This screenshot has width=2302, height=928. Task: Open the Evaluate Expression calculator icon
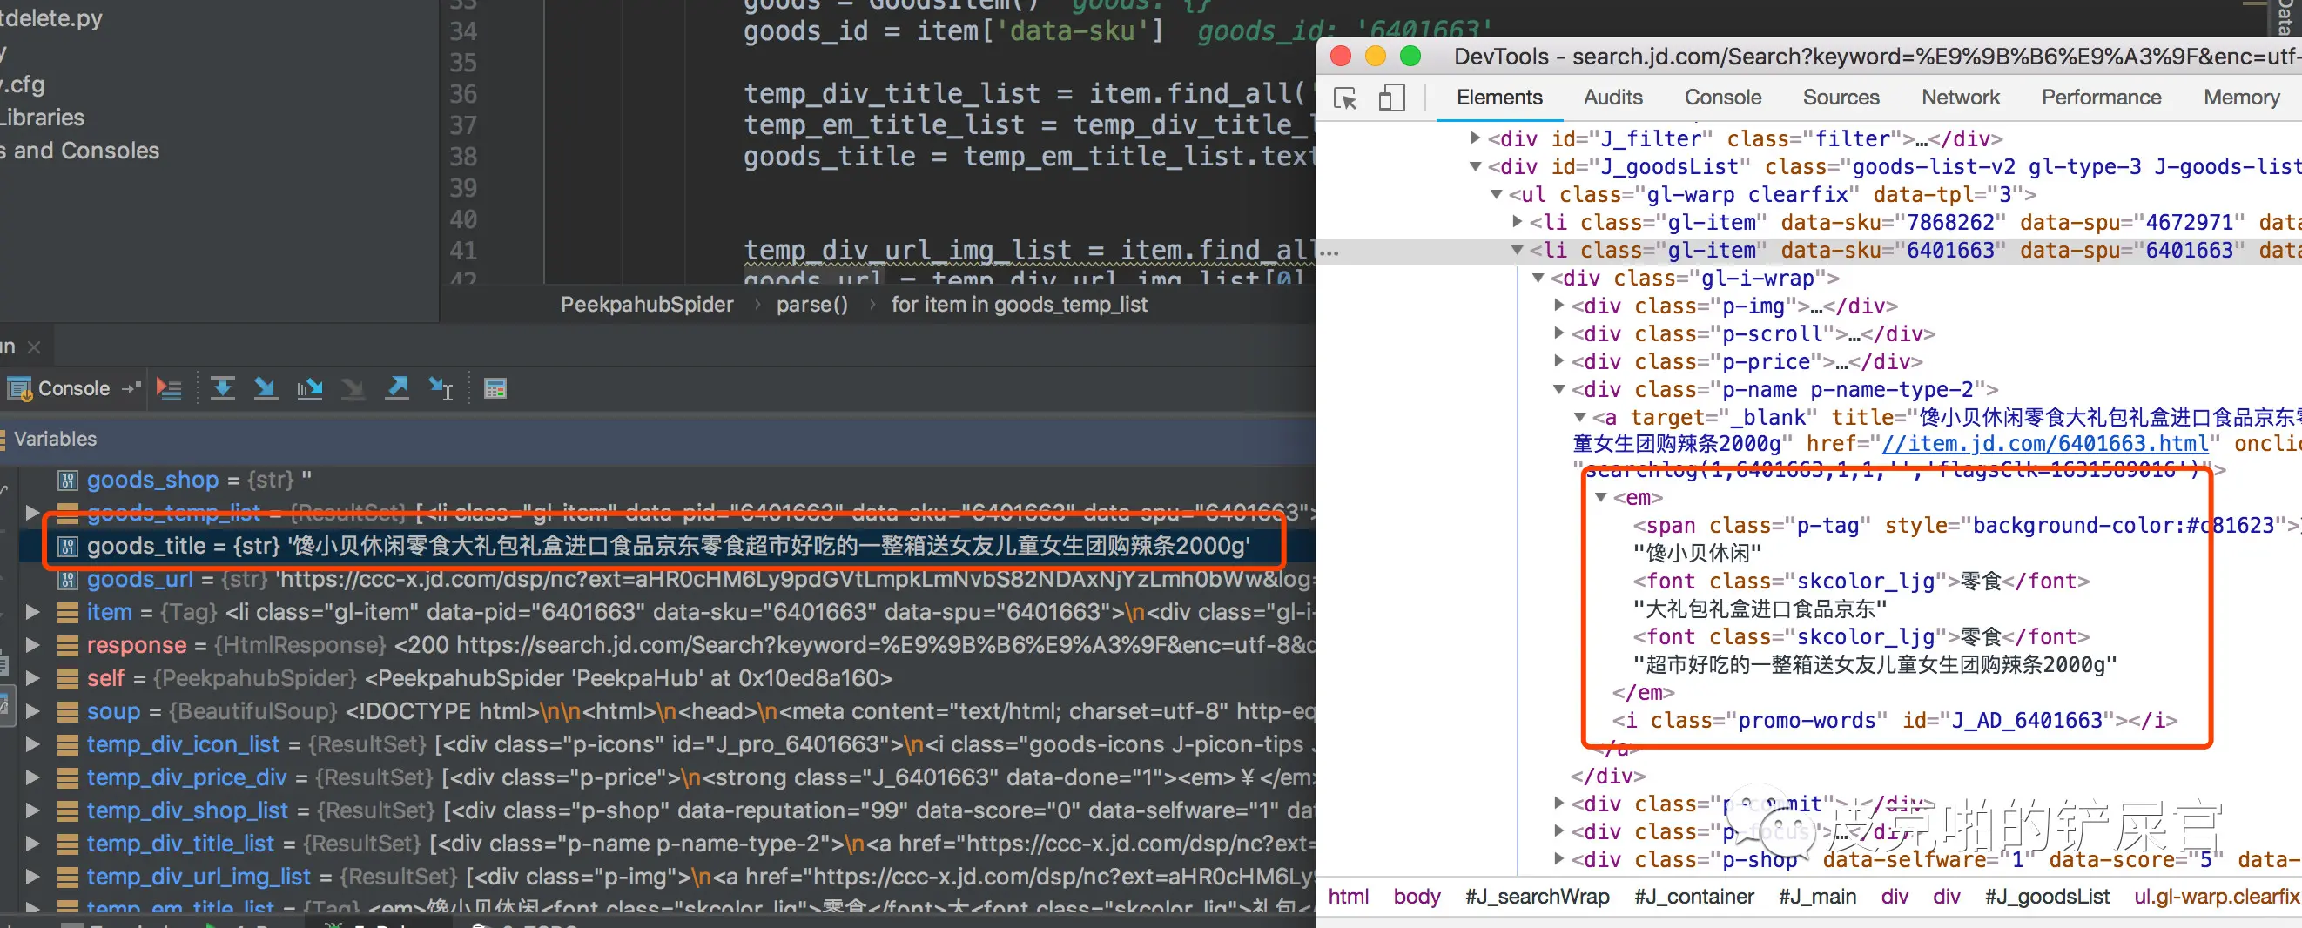point(495,388)
